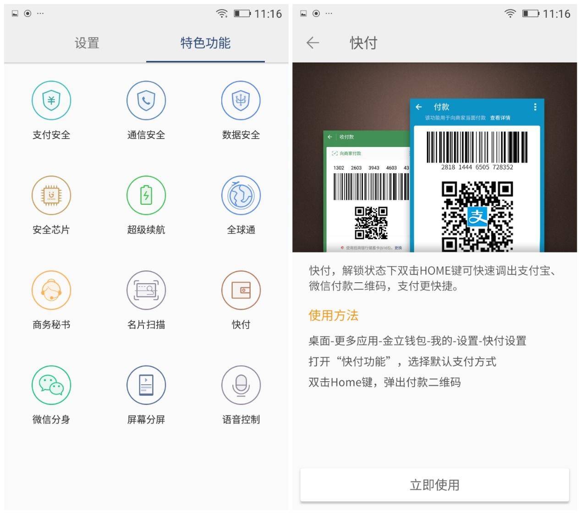The width and height of the screenshot is (581, 514).
Task: Open the 微信分身 WeChat clone icon
Action: tap(51, 385)
